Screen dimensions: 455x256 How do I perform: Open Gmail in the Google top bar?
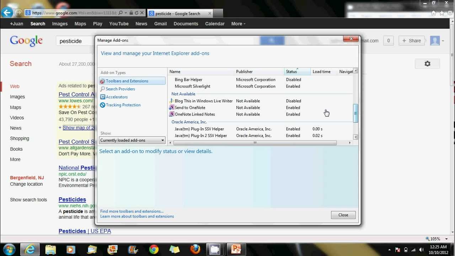click(160, 24)
